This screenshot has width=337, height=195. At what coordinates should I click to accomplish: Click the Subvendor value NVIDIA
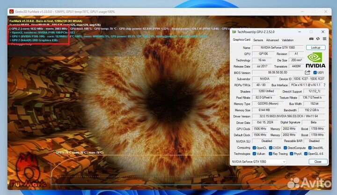(264, 79)
